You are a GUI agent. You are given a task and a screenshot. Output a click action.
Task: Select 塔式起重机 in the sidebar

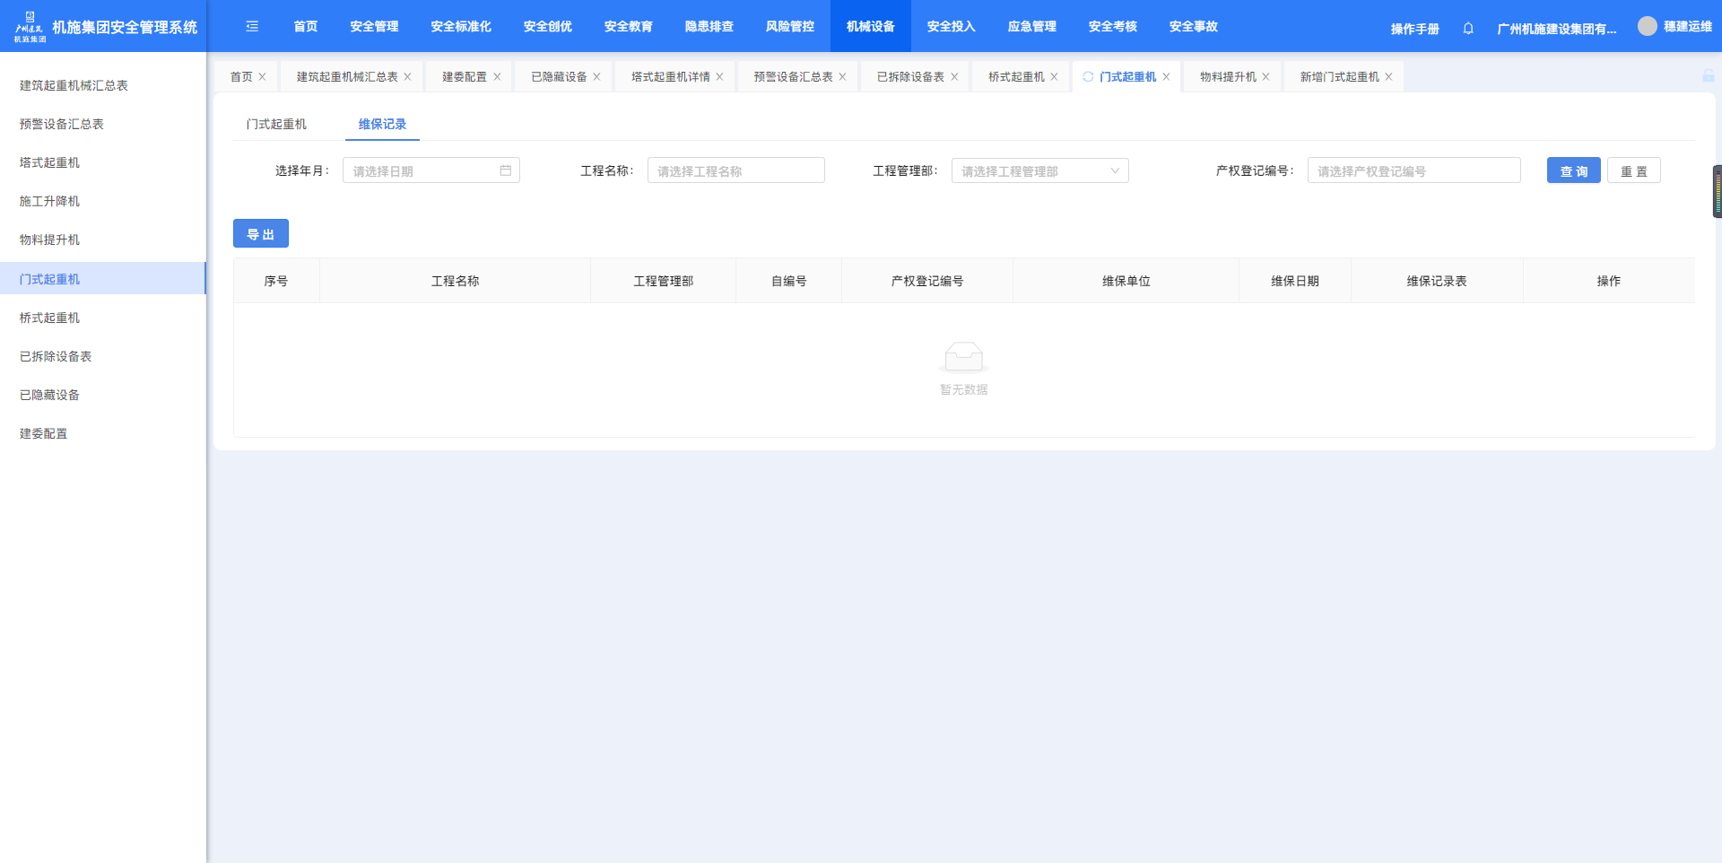pos(50,163)
